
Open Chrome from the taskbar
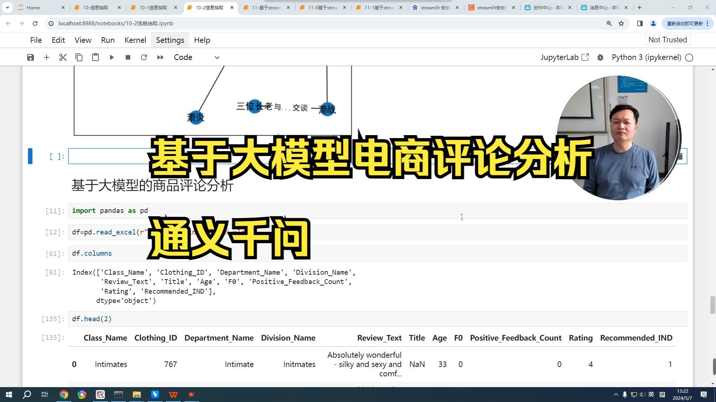pyautogui.click(x=64, y=395)
